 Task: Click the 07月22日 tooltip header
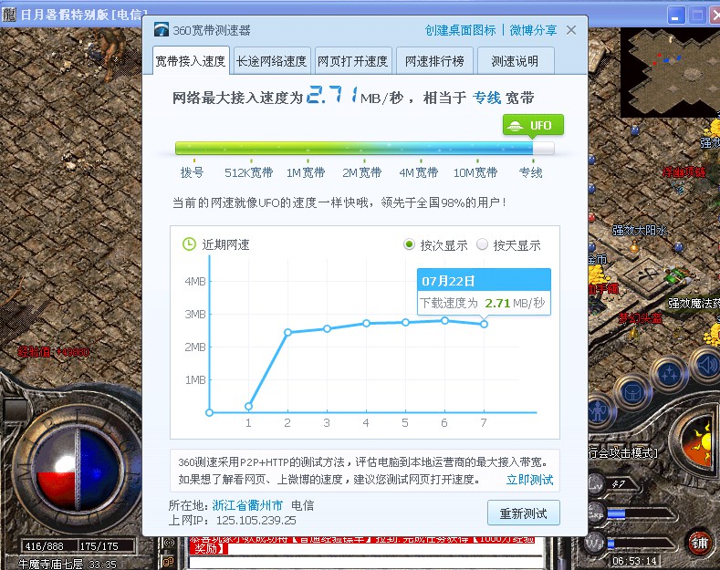pos(484,280)
